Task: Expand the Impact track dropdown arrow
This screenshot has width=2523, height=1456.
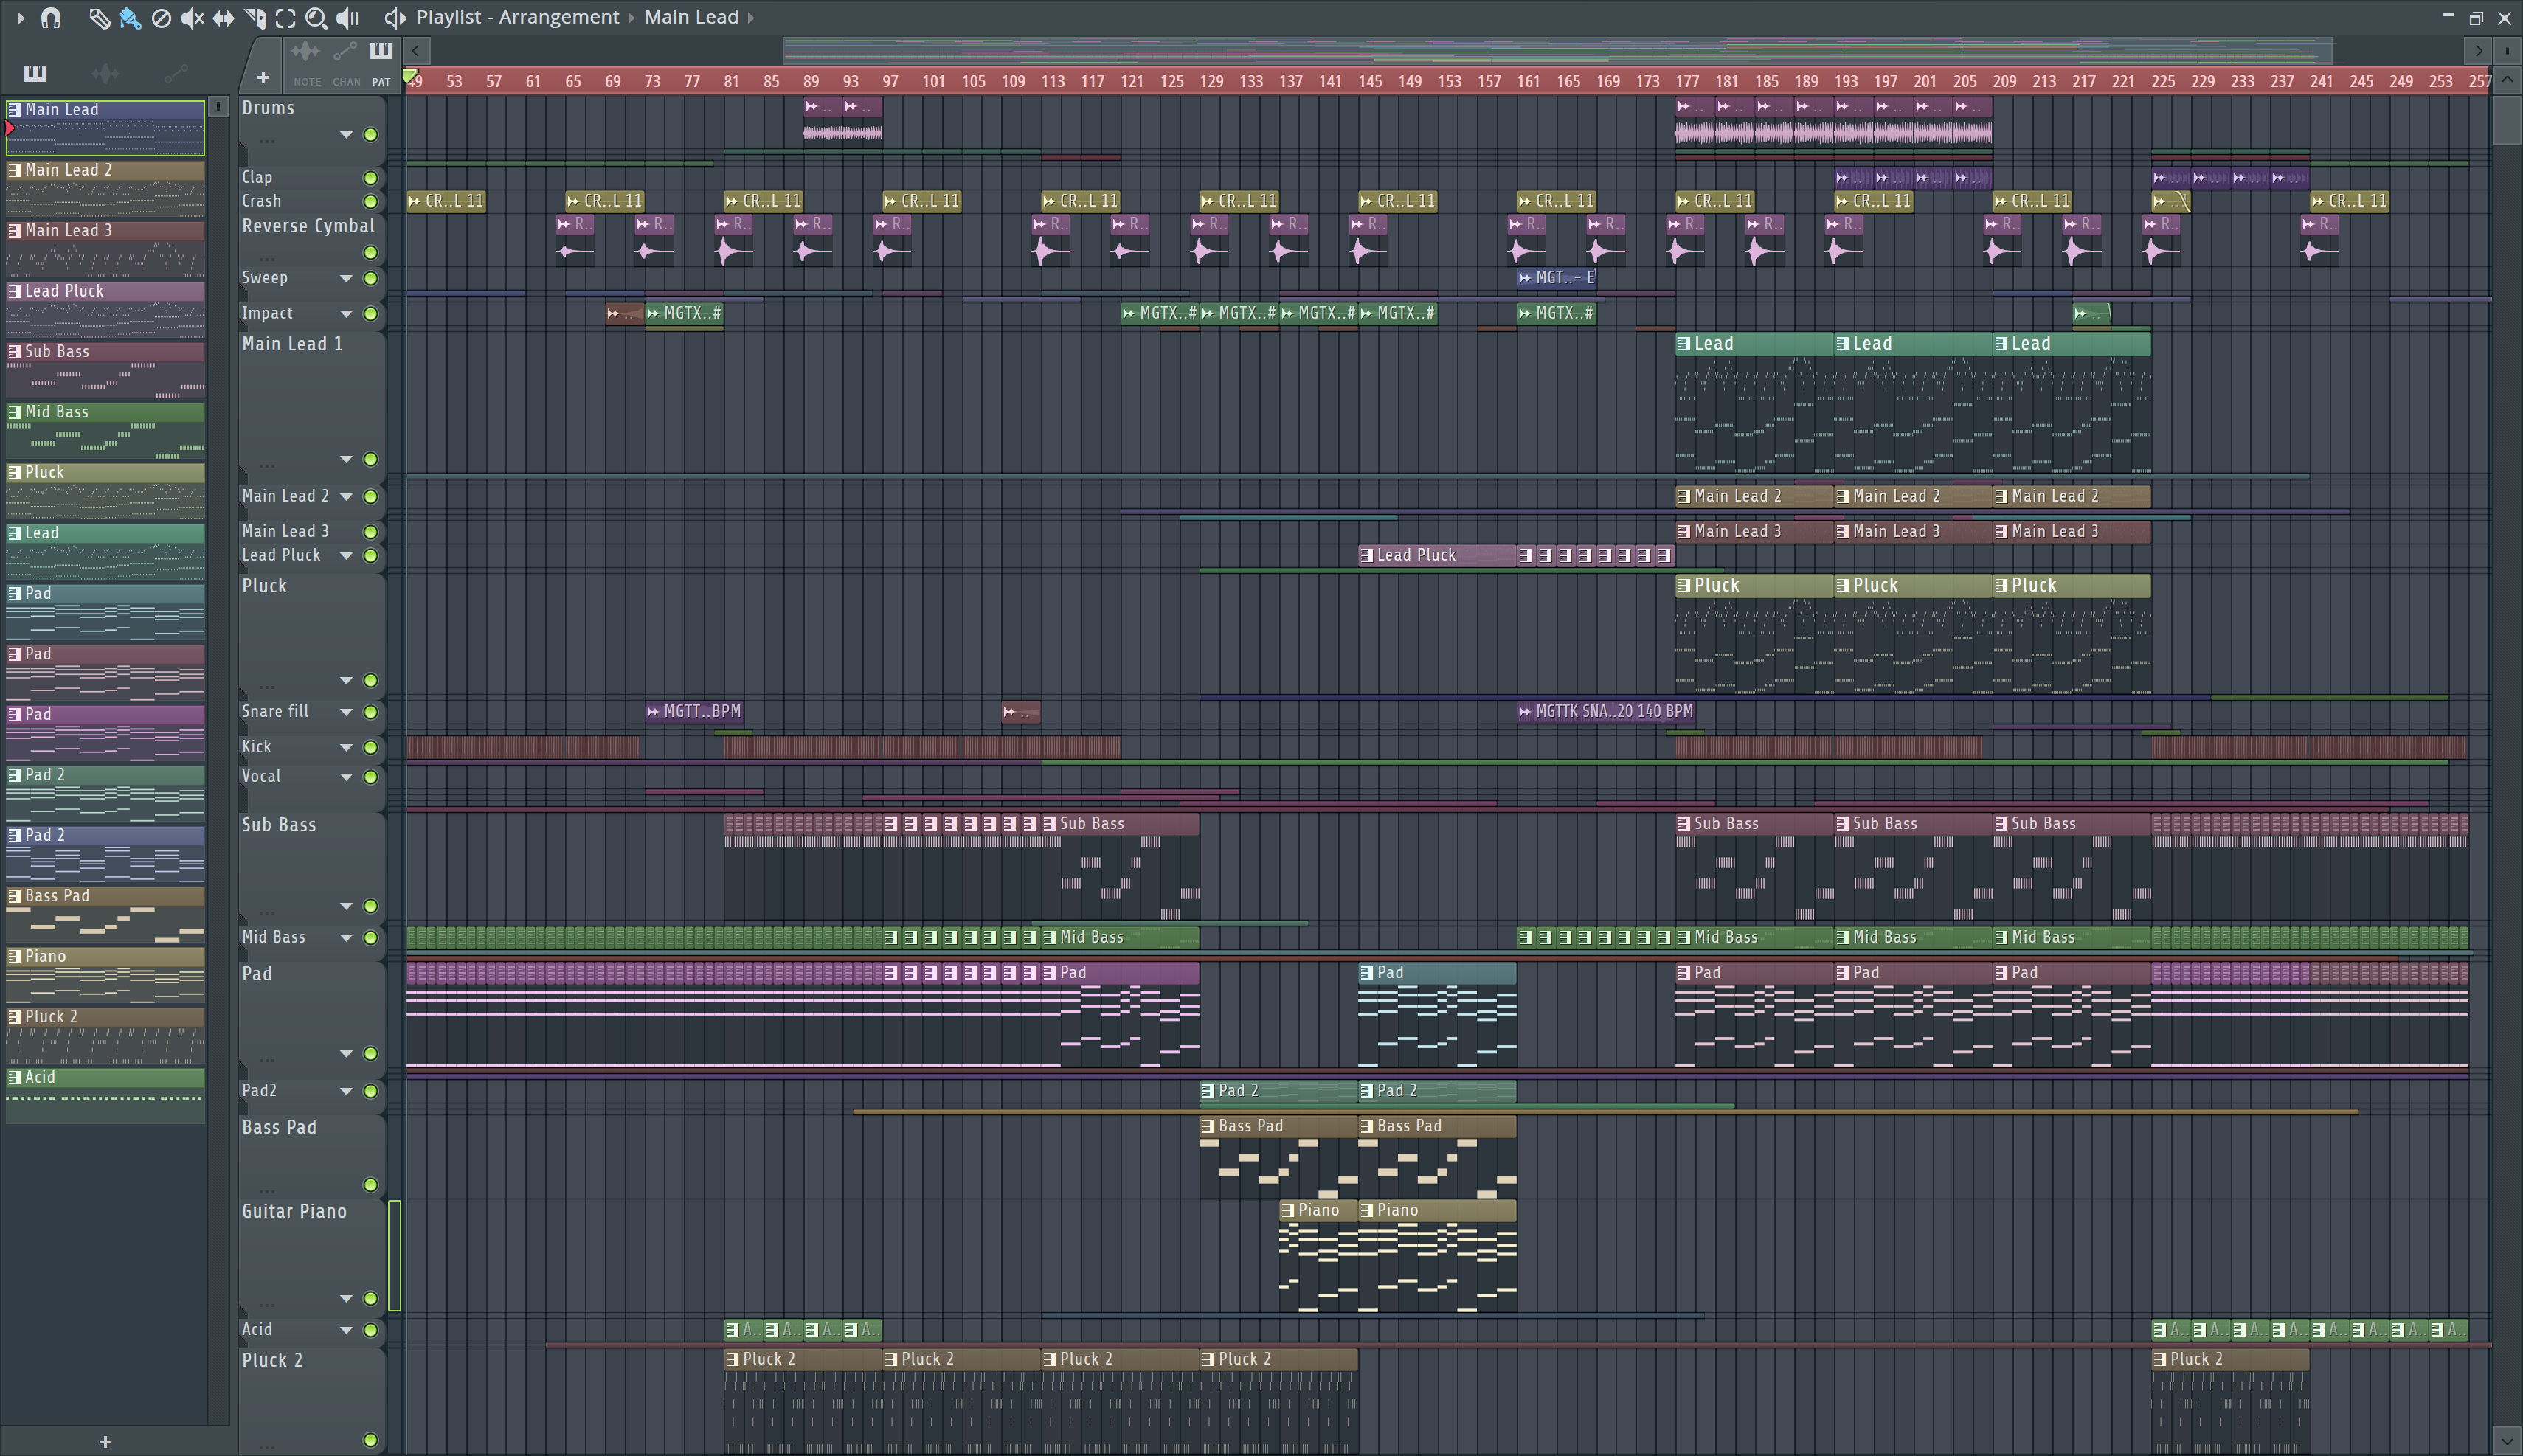Action: [x=346, y=314]
